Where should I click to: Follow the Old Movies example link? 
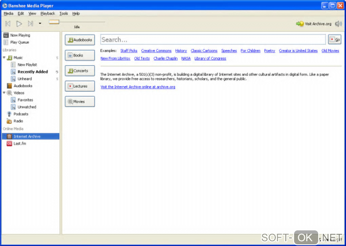coord(330,51)
